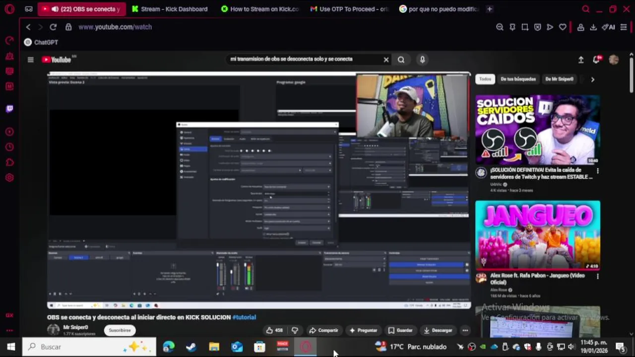Switch to Use OTP To Proceed Gmail tab
Image resolution: width=635 pixels, height=357 pixels.
click(x=349, y=9)
